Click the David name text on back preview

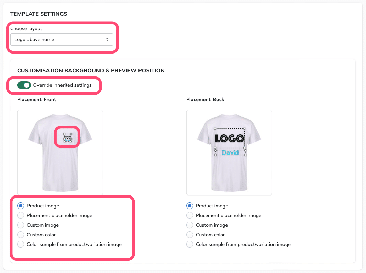point(230,153)
